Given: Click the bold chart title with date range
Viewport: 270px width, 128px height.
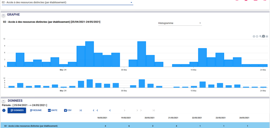Looking at the screenshot, I should coord(52,22).
